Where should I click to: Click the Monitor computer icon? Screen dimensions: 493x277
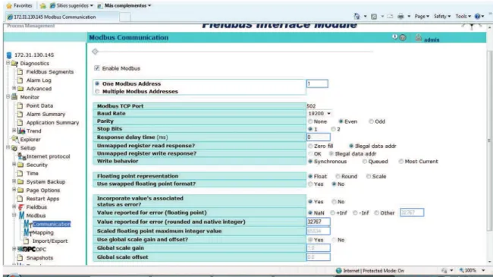click(14, 97)
